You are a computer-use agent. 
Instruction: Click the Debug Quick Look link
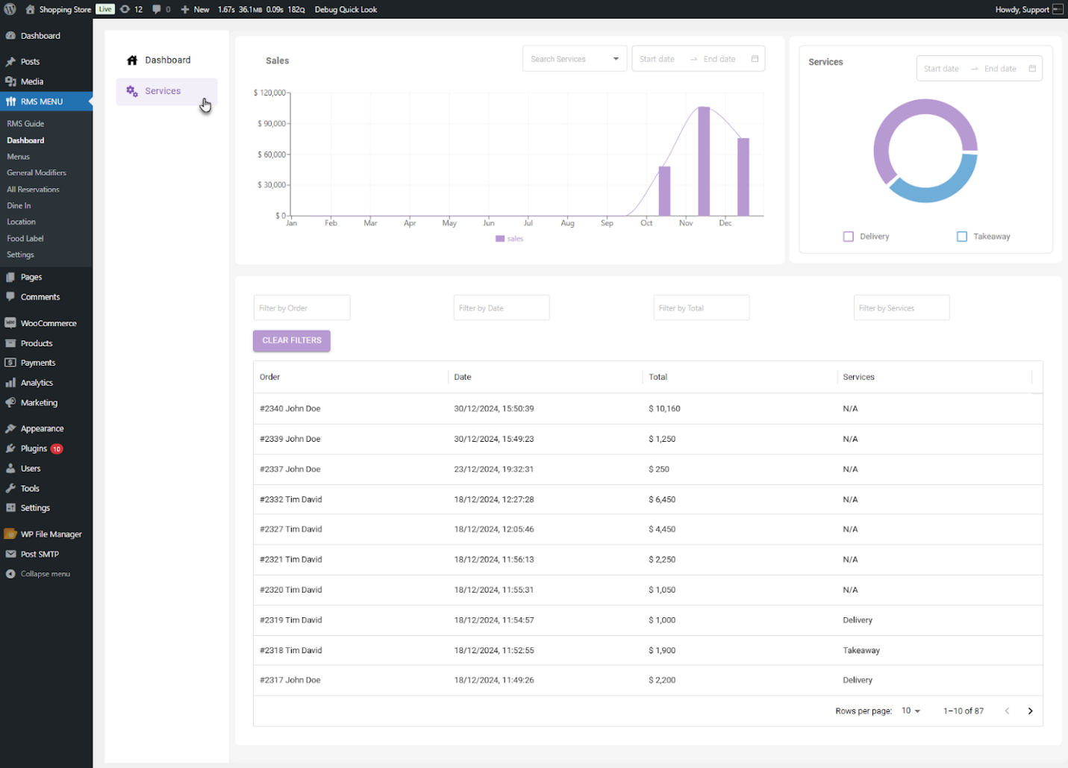(346, 10)
